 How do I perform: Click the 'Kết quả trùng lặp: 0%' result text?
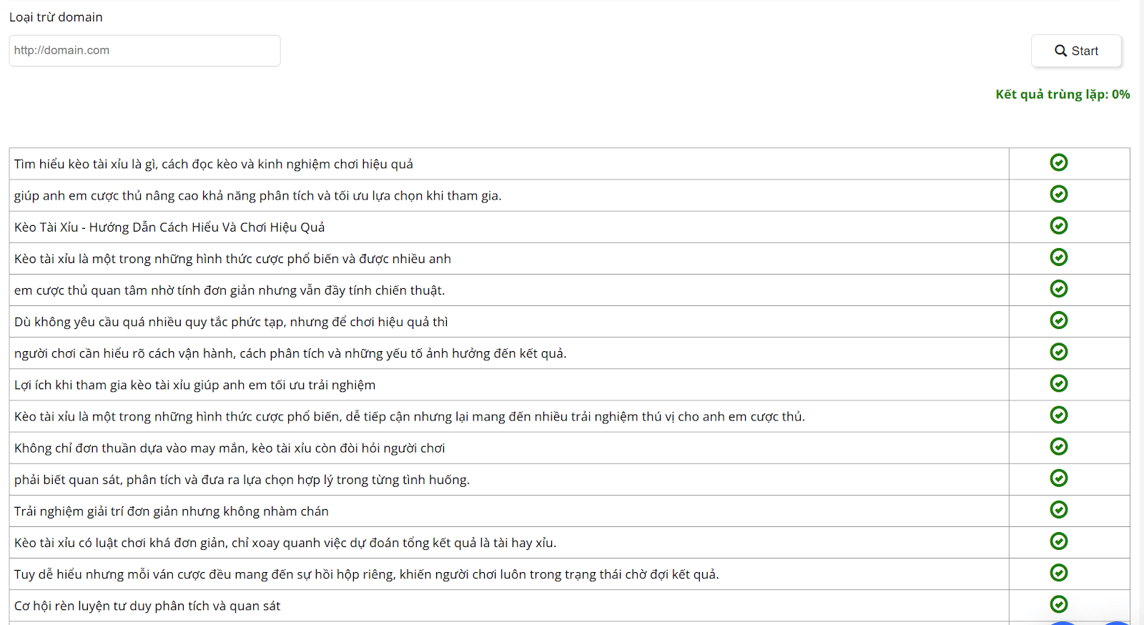(1062, 94)
